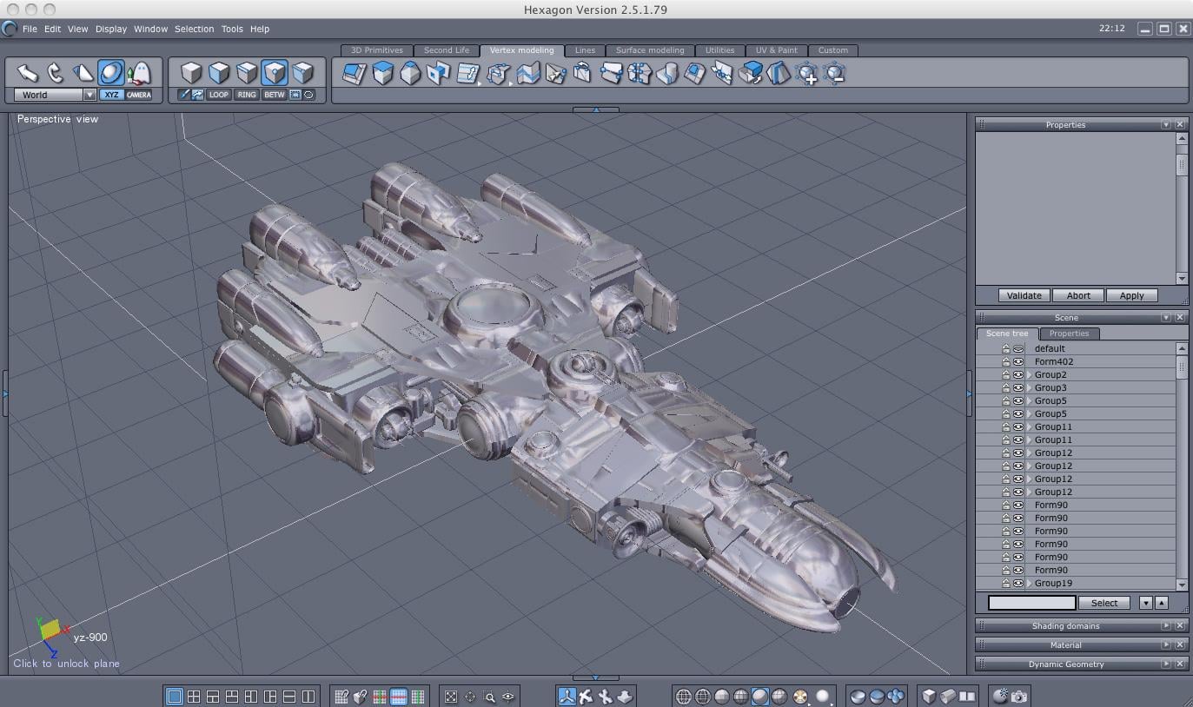Click "Click to unlock plane" text

[x=66, y=664]
